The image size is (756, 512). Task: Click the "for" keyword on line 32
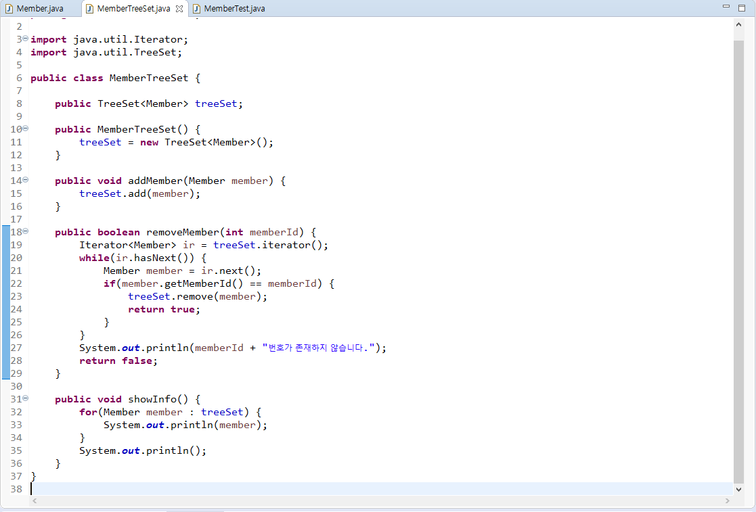coord(88,413)
